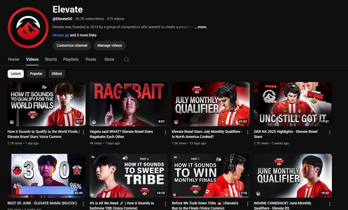348x210 pixels.
Task: Play the June Monthly Qualifier 10:32 thumbnail
Action: pos(293,176)
